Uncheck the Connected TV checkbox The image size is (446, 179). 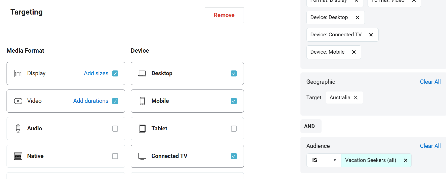coord(234,156)
